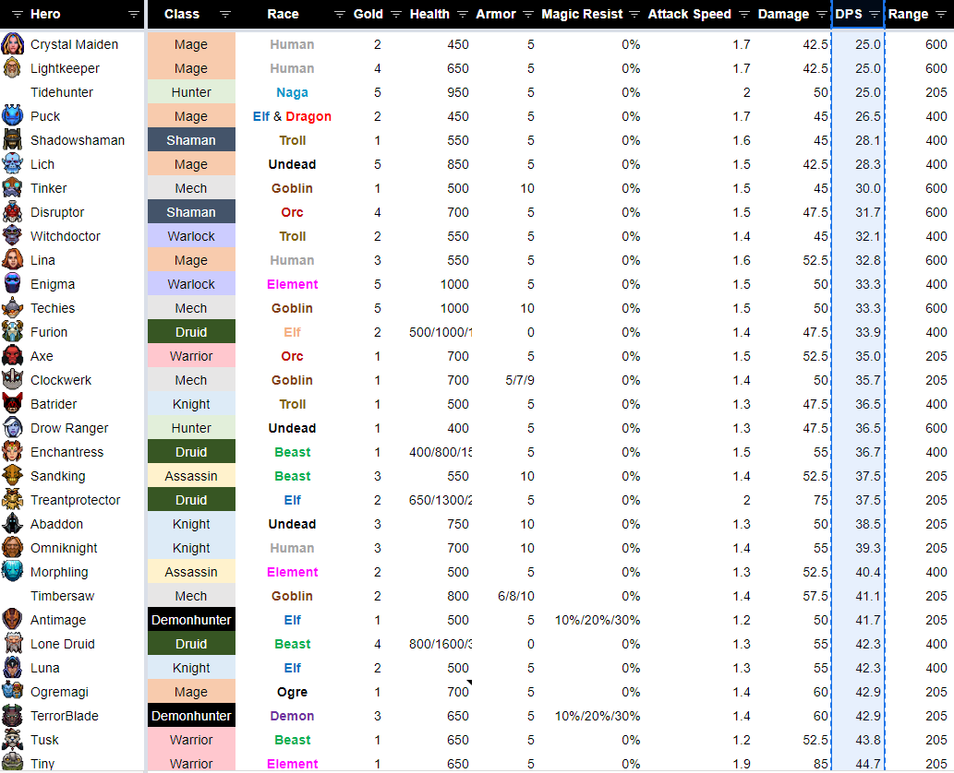Select Timbersaw's '6/8/10' armor cell
Viewport: 954px width, 773px height.
tap(516, 596)
